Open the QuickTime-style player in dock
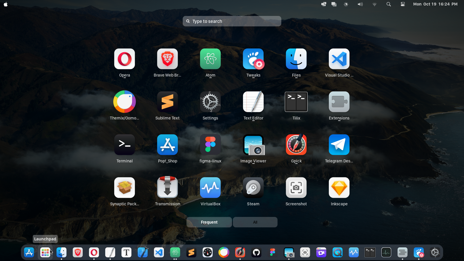 pyautogui.click(x=338, y=252)
